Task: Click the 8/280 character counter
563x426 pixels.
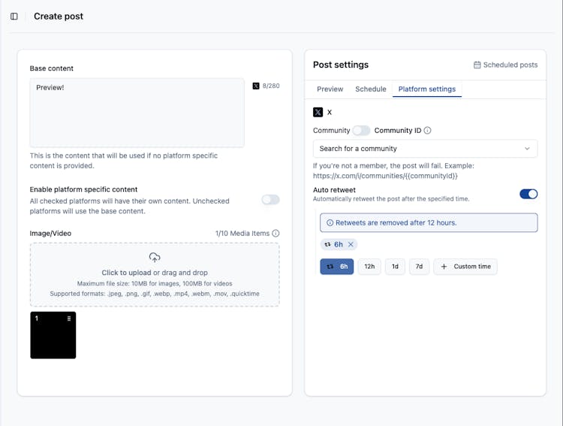Action: pyautogui.click(x=271, y=86)
